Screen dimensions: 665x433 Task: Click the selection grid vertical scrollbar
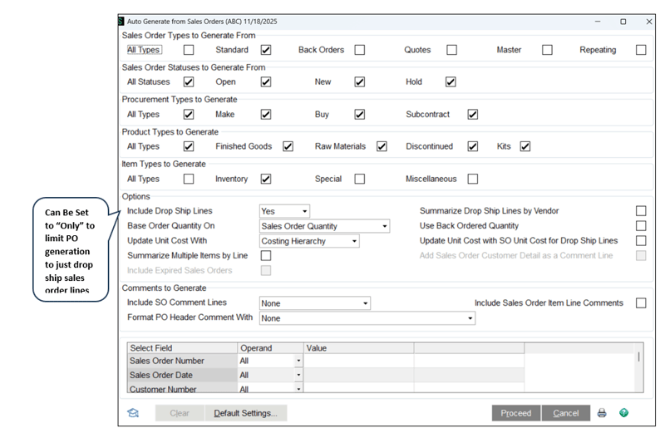click(x=638, y=357)
